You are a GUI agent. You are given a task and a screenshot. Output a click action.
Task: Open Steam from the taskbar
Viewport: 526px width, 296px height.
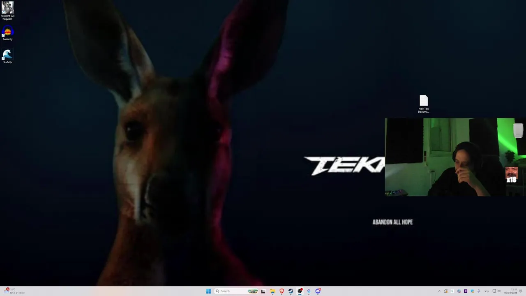pos(291,291)
